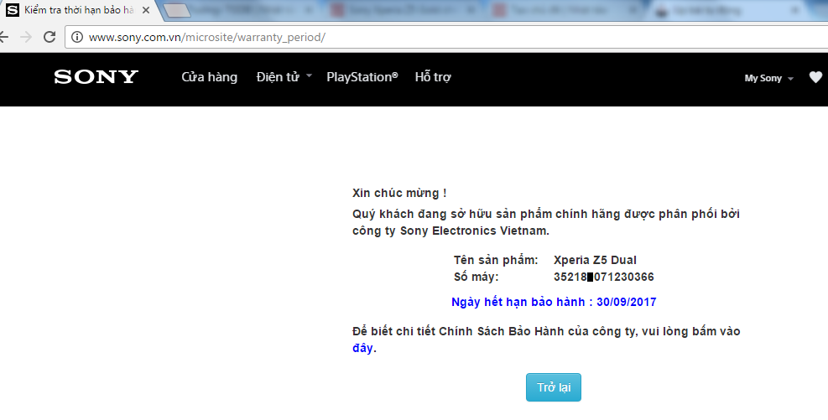Open the heart wishlist icon
This screenshot has width=828, height=420.
816,78
